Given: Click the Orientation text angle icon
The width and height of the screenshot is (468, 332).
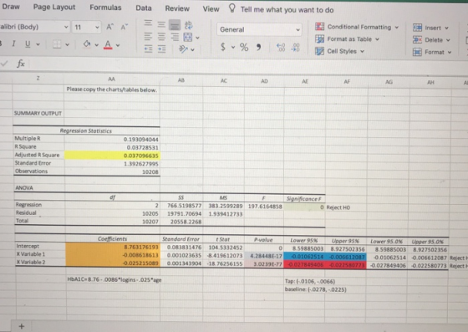Looking at the screenshot, I should tap(183, 49).
